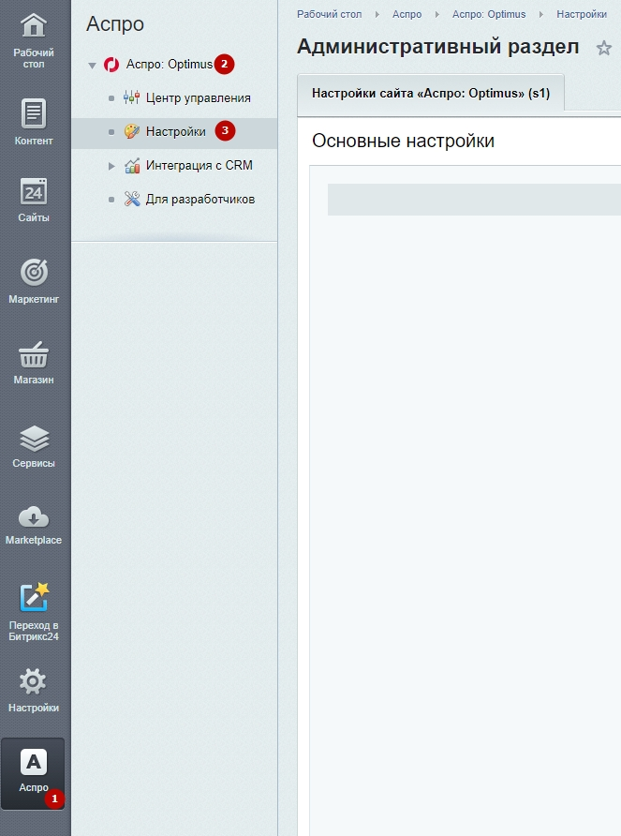Open the Маркетинг target icon section
This screenshot has width=621, height=836.
pyautogui.click(x=34, y=281)
